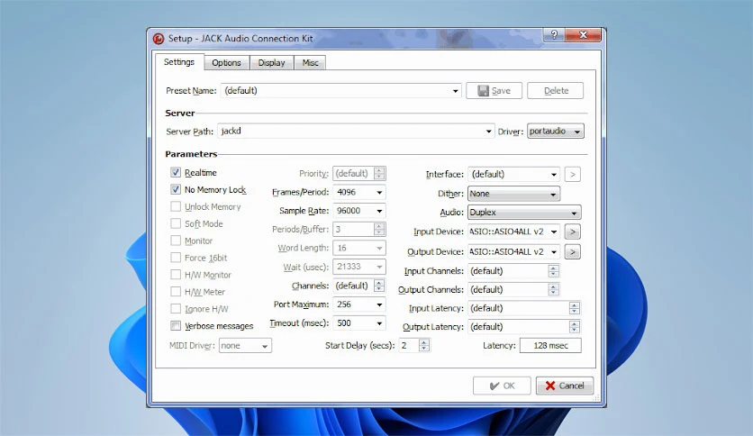Tick the Monitor checkbox
This screenshot has width=753, height=436.
click(176, 241)
